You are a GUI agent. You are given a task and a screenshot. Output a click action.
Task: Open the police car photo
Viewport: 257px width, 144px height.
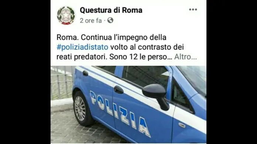tap(128, 105)
